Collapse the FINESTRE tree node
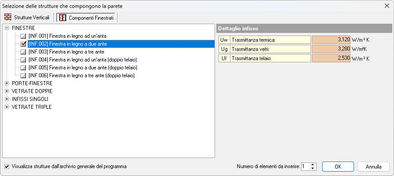Viewport: 394px width, 176px height. (x=7, y=28)
